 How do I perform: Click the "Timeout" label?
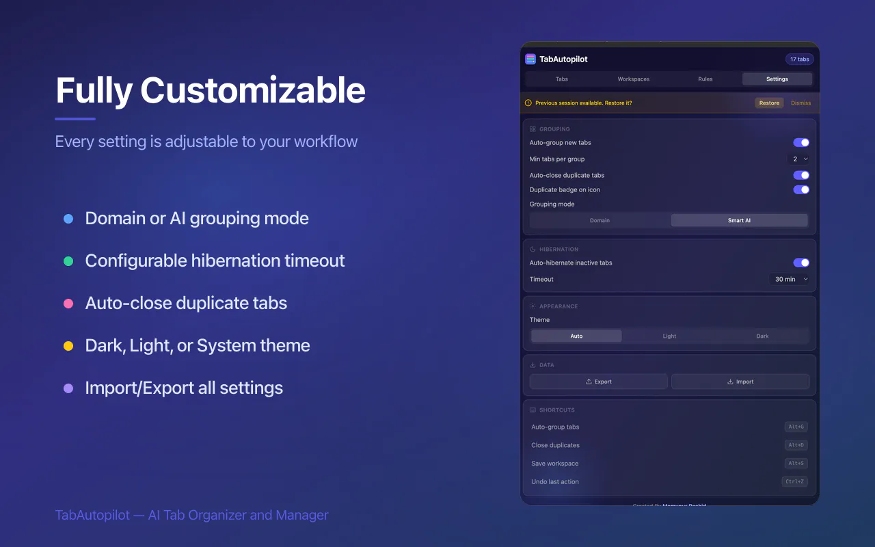(541, 280)
